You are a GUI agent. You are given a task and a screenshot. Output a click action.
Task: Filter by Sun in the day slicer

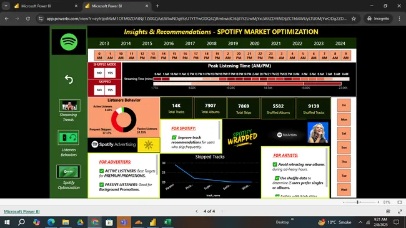click(x=344, y=147)
